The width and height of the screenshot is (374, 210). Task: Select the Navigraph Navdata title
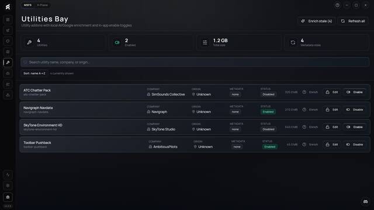tap(38, 107)
